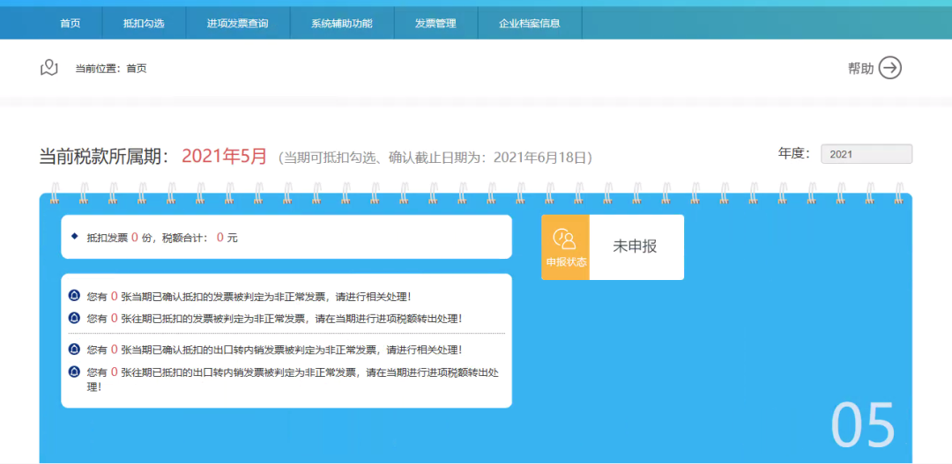The height and width of the screenshot is (464, 952).
Task: Click the 抵扣发票 0 份 count
Action: [x=135, y=237]
